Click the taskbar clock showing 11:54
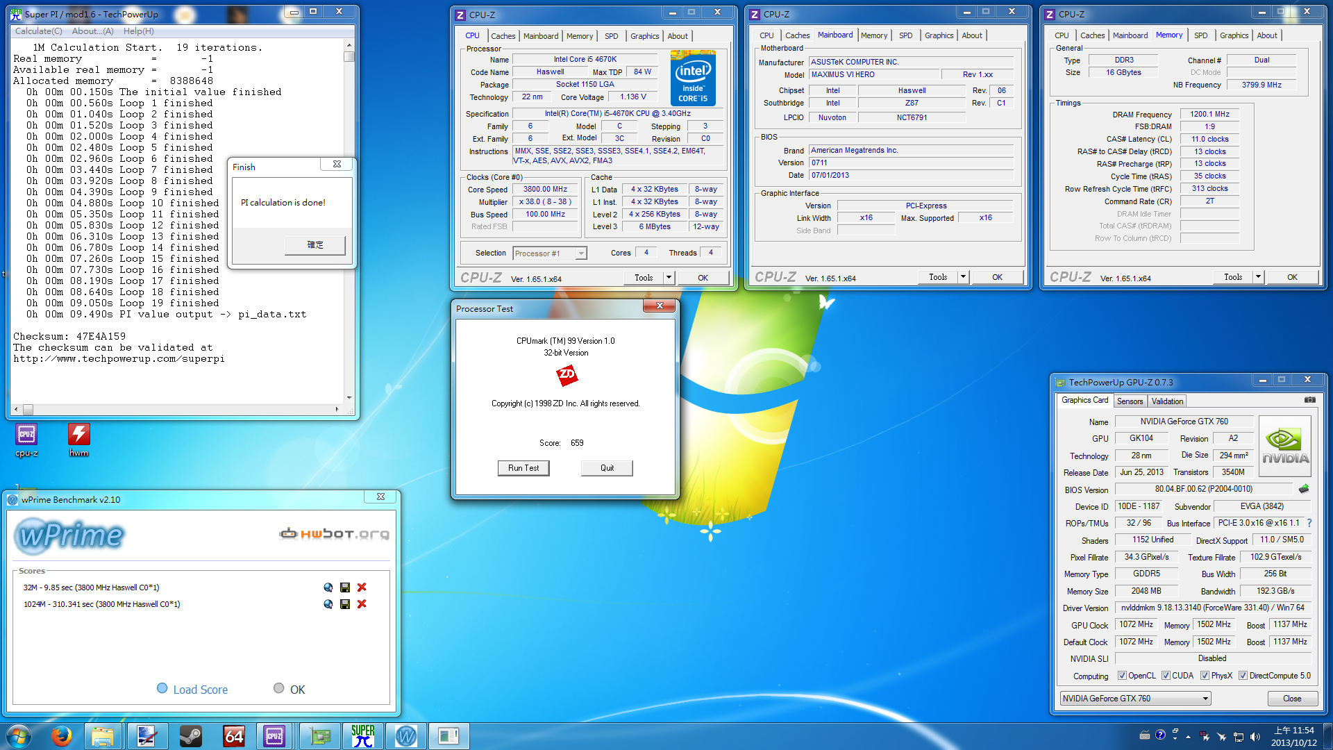The image size is (1333, 750). coord(1293,736)
